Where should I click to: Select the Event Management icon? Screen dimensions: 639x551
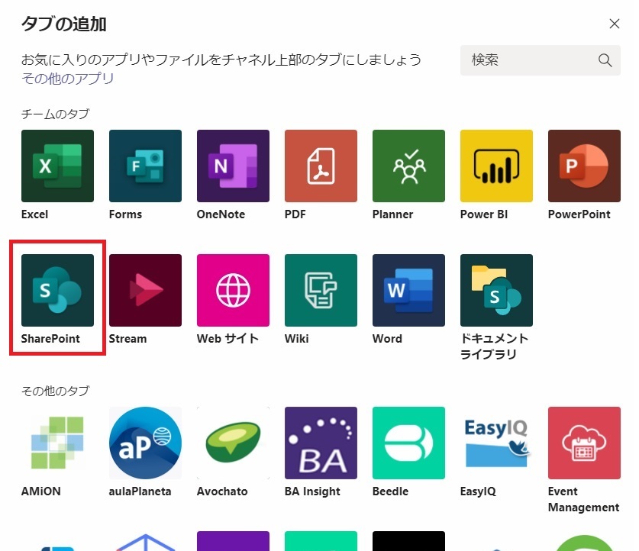pos(584,443)
